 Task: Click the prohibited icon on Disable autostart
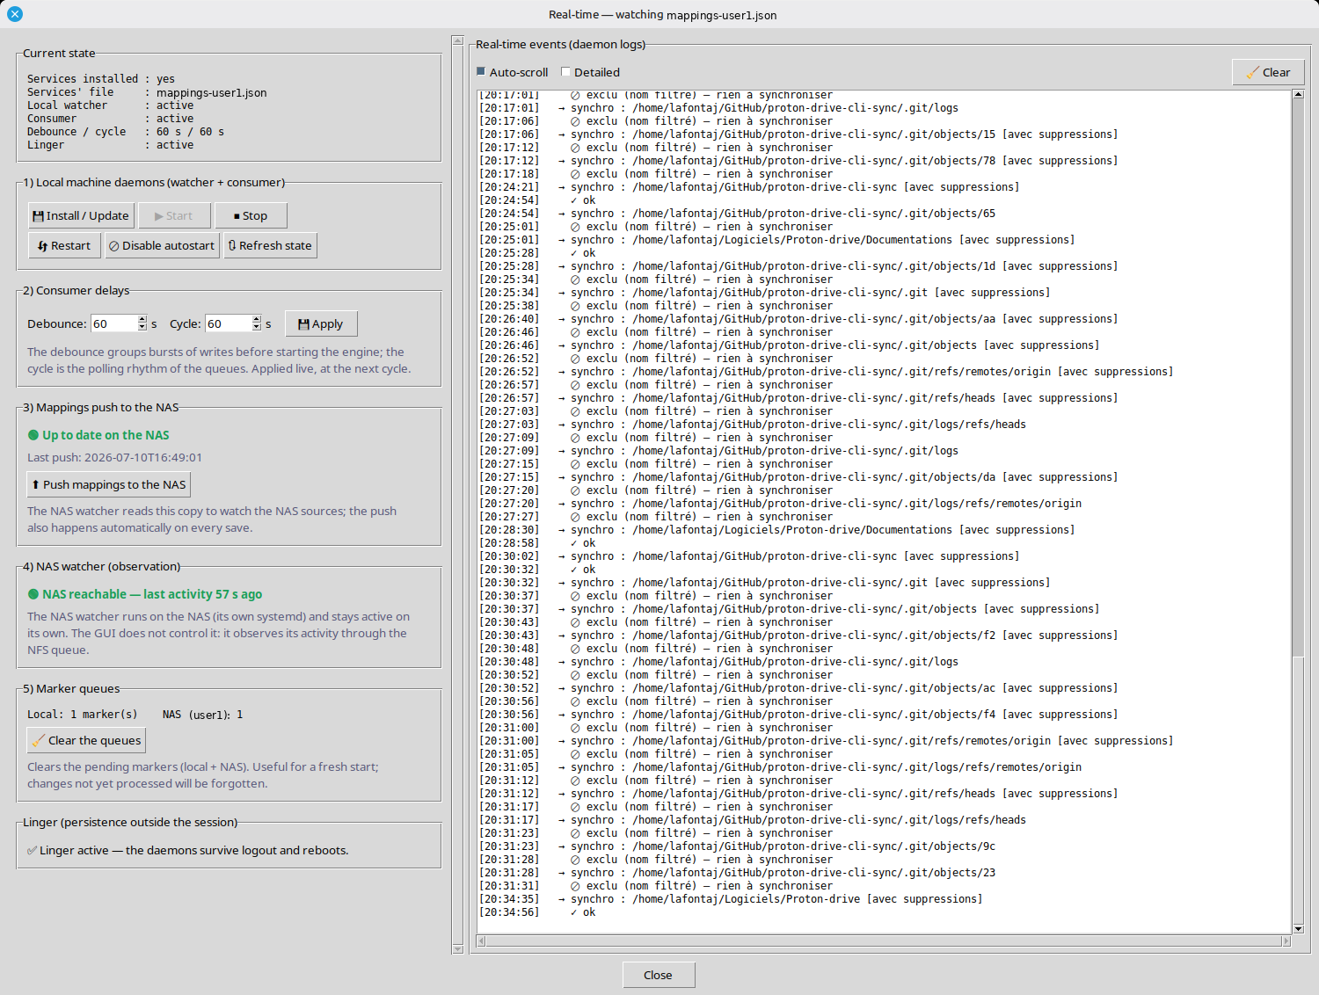point(113,246)
